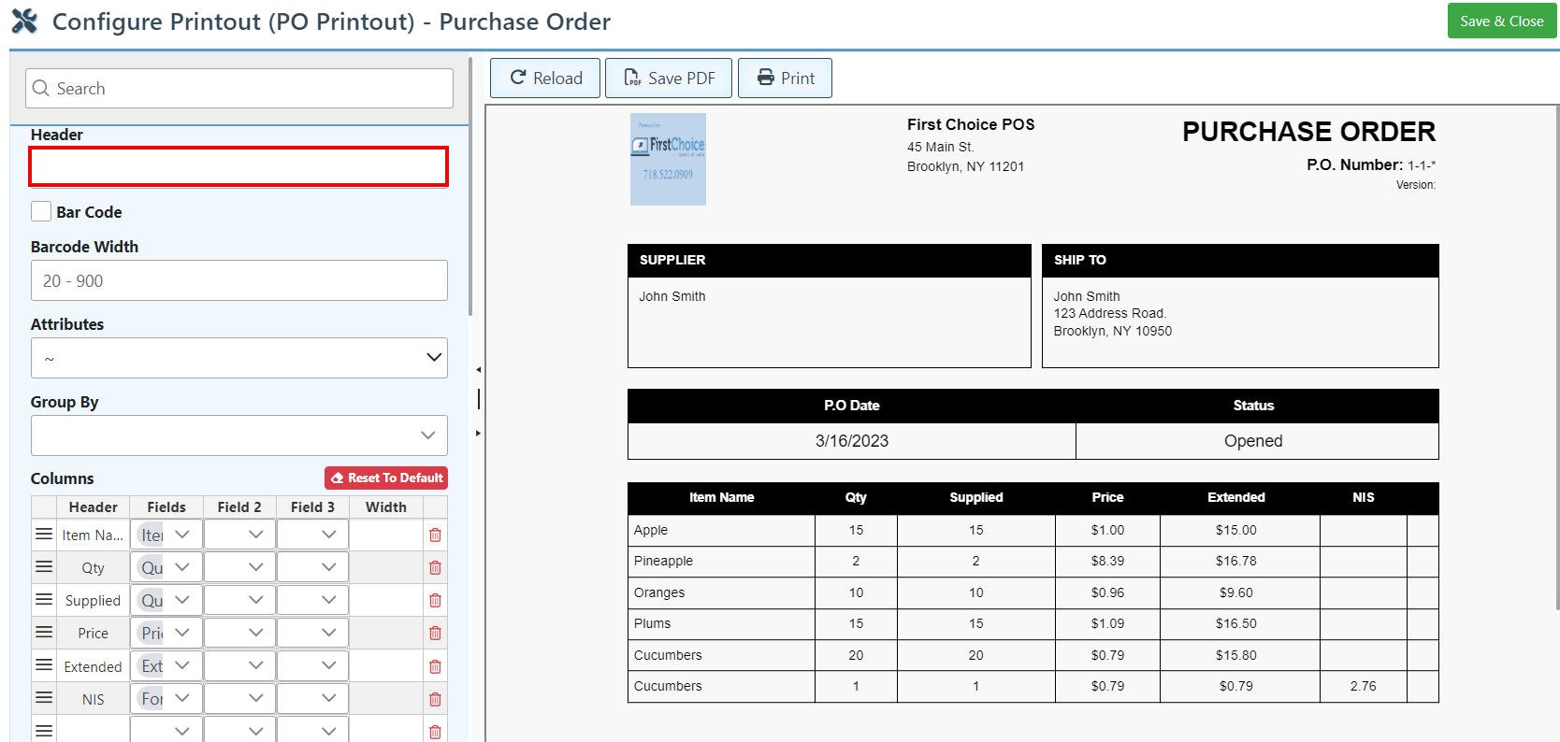Reset columns to default

click(386, 478)
